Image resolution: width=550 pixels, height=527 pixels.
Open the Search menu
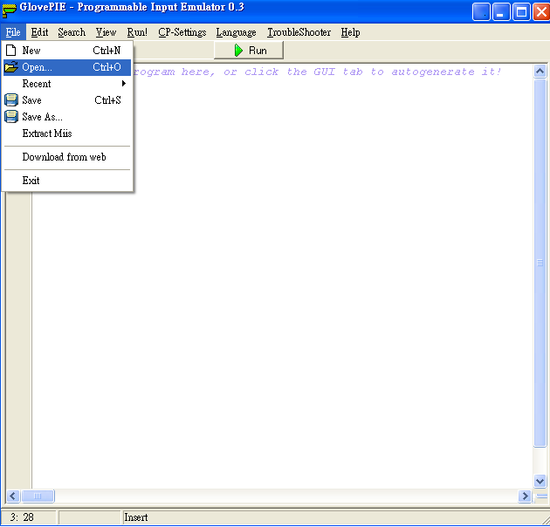72,32
